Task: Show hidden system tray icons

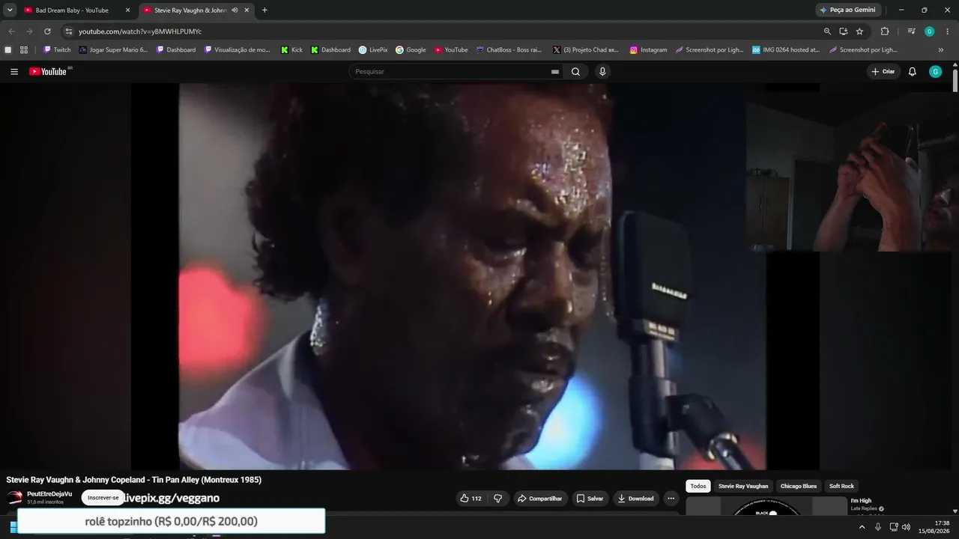Action: point(862,527)
